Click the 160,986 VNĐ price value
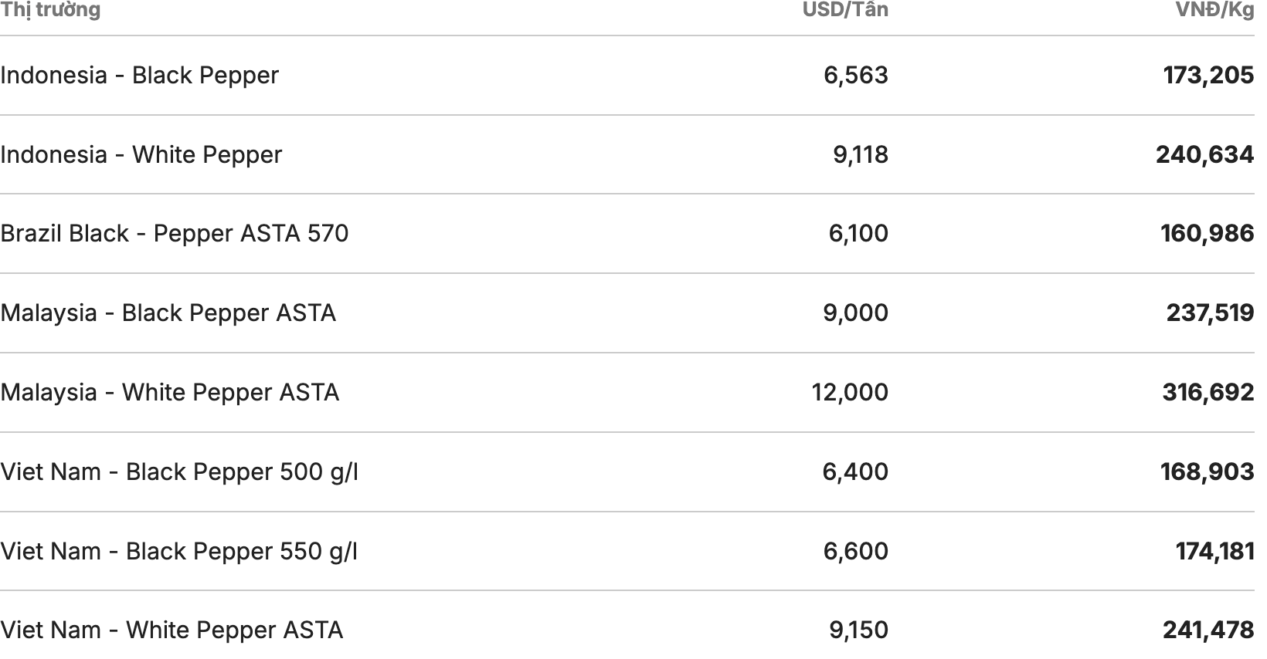The height and width of the screenshot is (659, 1267). (1207, 234)
